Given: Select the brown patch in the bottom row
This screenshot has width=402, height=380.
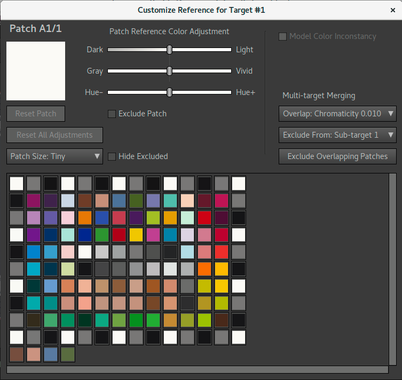Looking at the screenshot, I should tap(17, 354).
